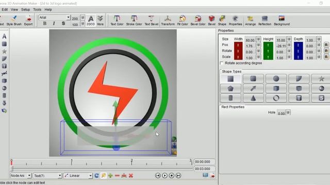Screen dimensions: 330x185
Task: Select the text A tool in left sidebar
Action: pos(4,36)
